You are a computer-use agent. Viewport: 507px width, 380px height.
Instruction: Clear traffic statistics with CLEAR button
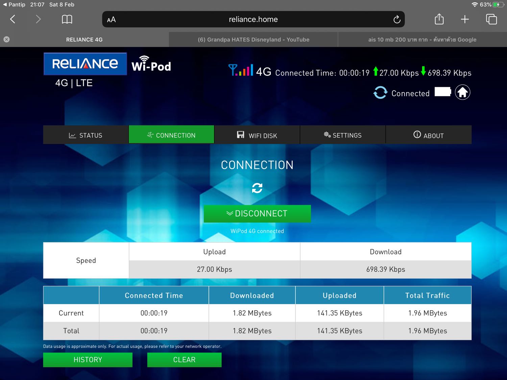pyautogui.click(x=185, y=360)
